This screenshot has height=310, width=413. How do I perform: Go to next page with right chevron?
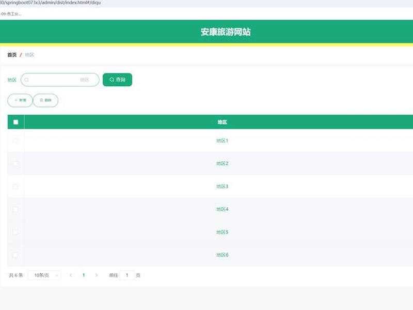coord(97,275)
